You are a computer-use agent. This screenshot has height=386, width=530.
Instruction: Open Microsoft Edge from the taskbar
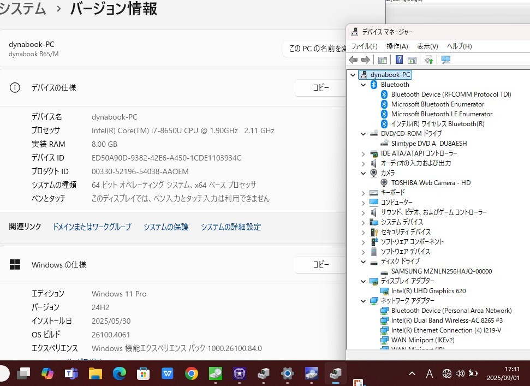(x=120, y=373)
